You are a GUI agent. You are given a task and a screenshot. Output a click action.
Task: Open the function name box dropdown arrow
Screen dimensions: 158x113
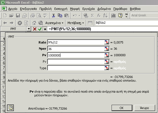coord(29,29)
